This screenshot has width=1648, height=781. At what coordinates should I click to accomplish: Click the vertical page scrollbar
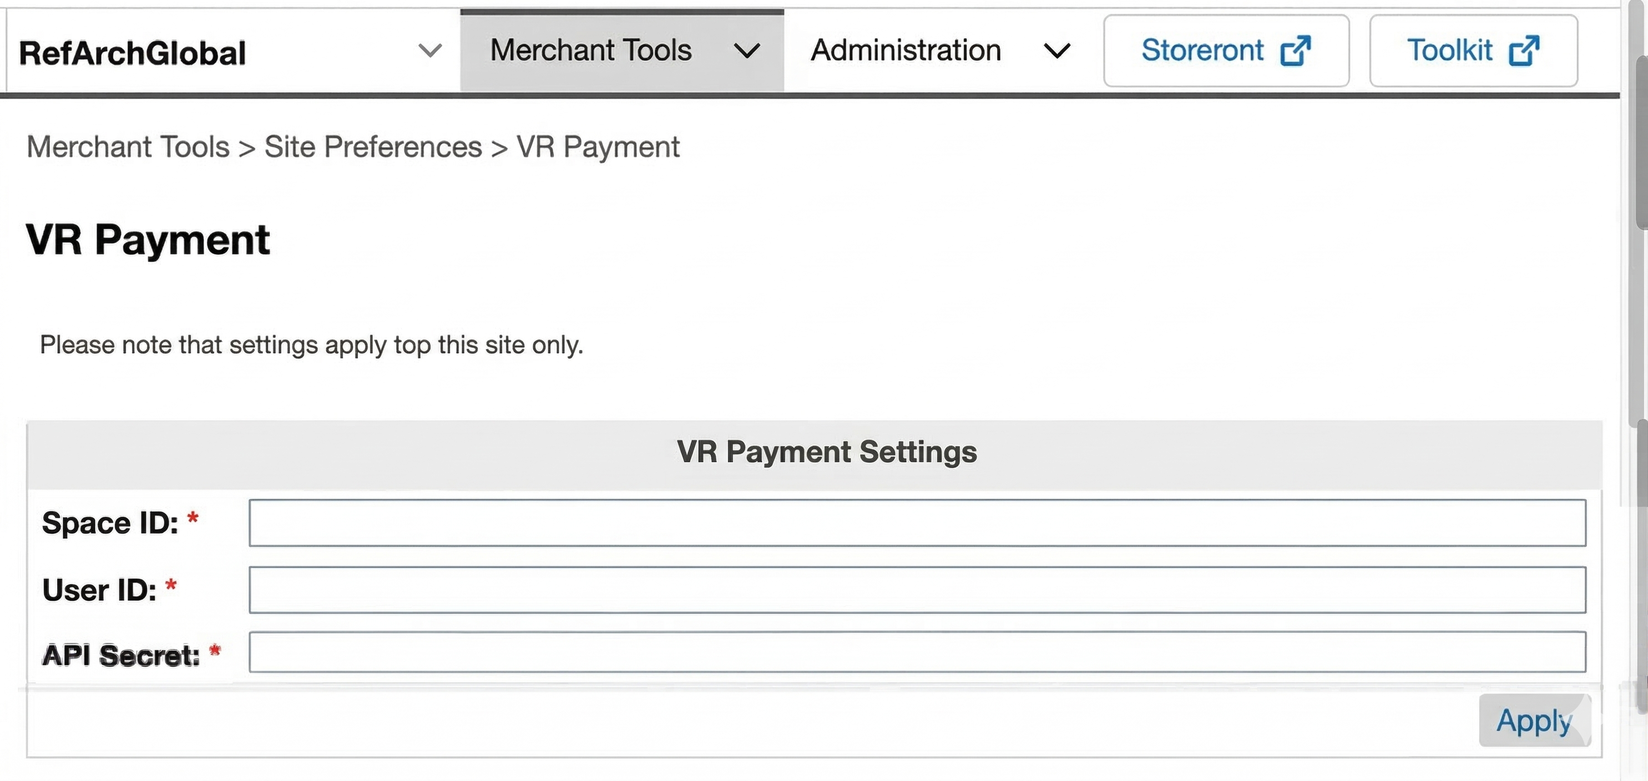(x=1640, y=141)
